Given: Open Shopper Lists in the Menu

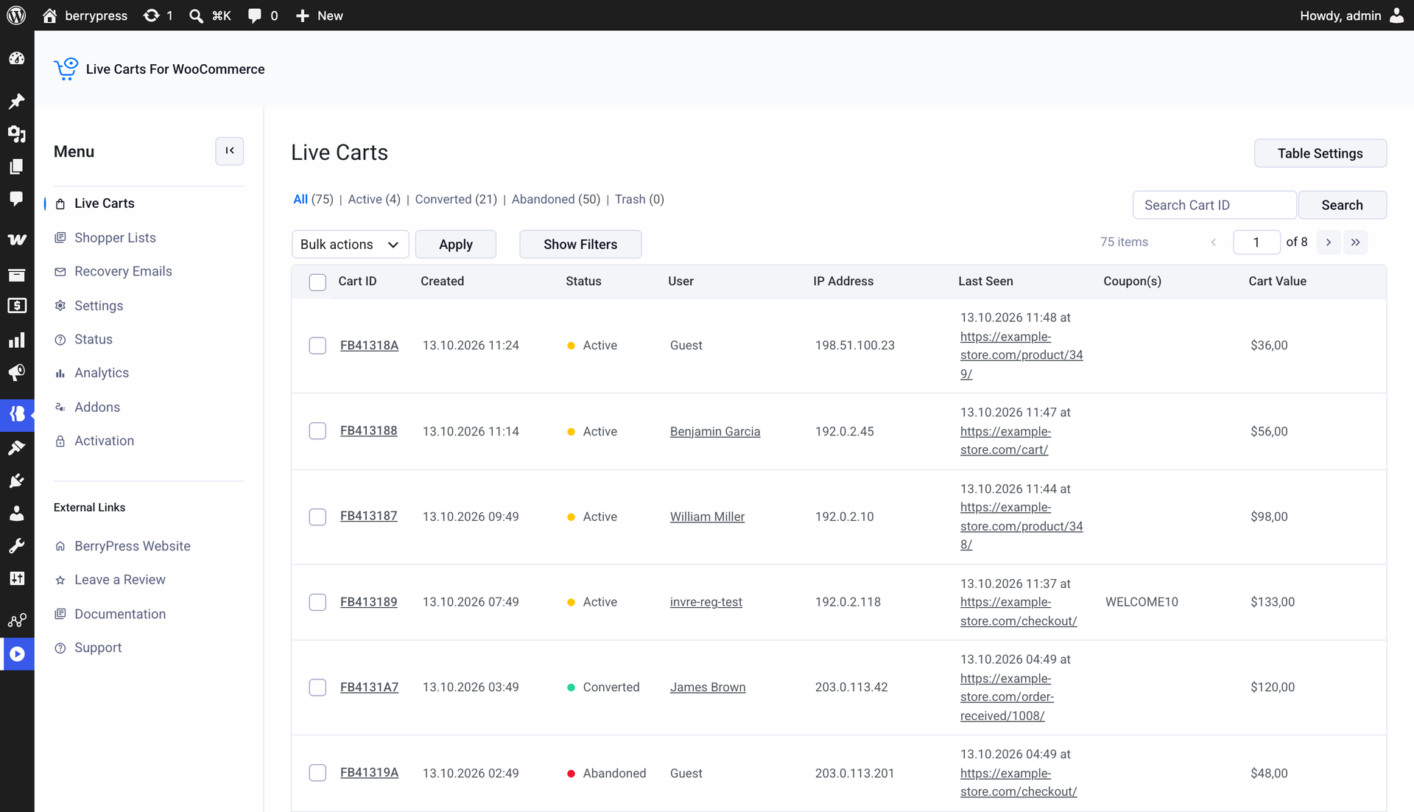Looking at the screenshot, I should tap(115, 237).
